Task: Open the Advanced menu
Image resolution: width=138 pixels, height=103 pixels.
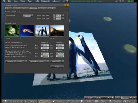Action: tap(56, 1)
